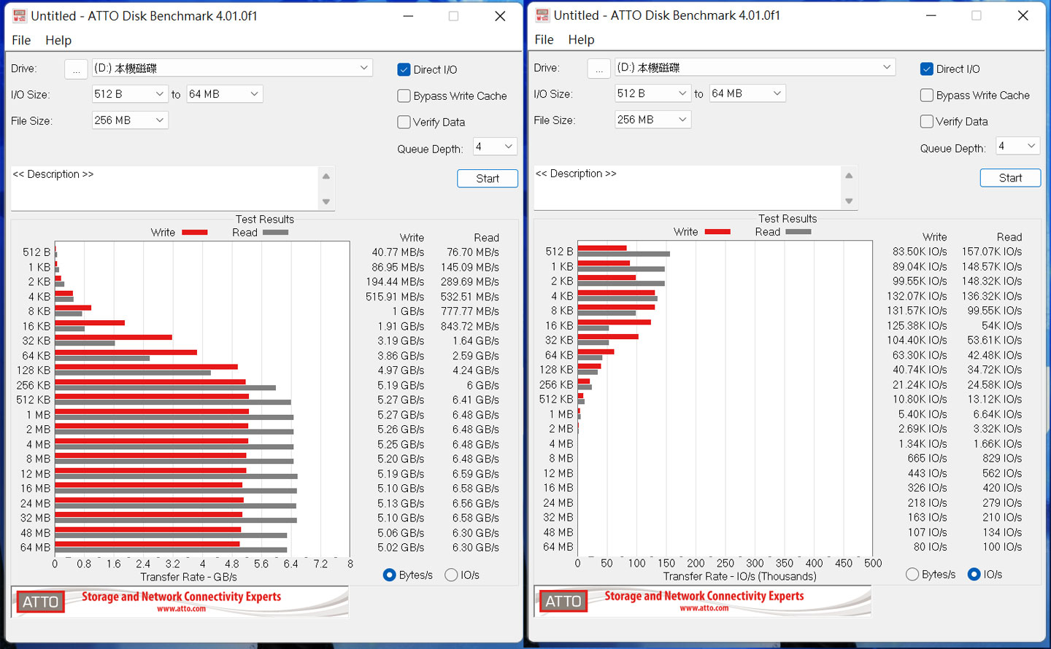Screen dimensions: 1051x649
Task: Close the right ATTO window
Action: pyautogui.click(x=1023, y=15)
